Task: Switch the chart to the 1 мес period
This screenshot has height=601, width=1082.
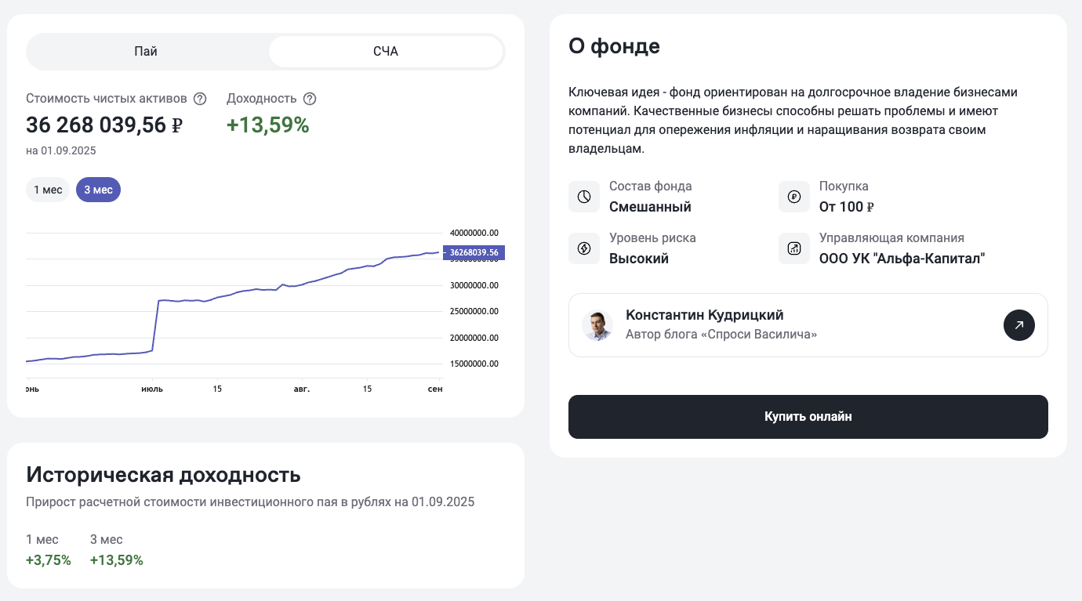Action: click(48, 189)
